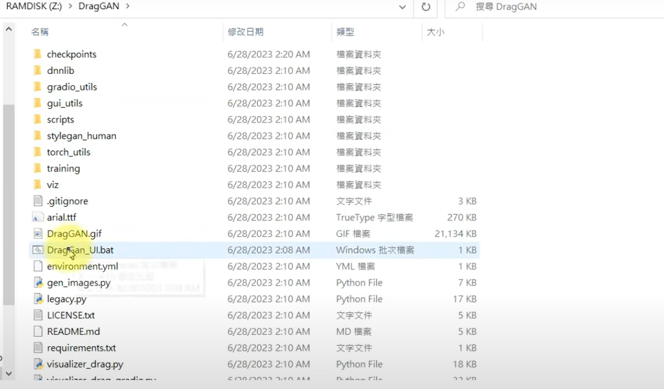Click the scrollbar down arrow
Image resolution: width=664 pixels, height=389 pixels.
(8, 373)
